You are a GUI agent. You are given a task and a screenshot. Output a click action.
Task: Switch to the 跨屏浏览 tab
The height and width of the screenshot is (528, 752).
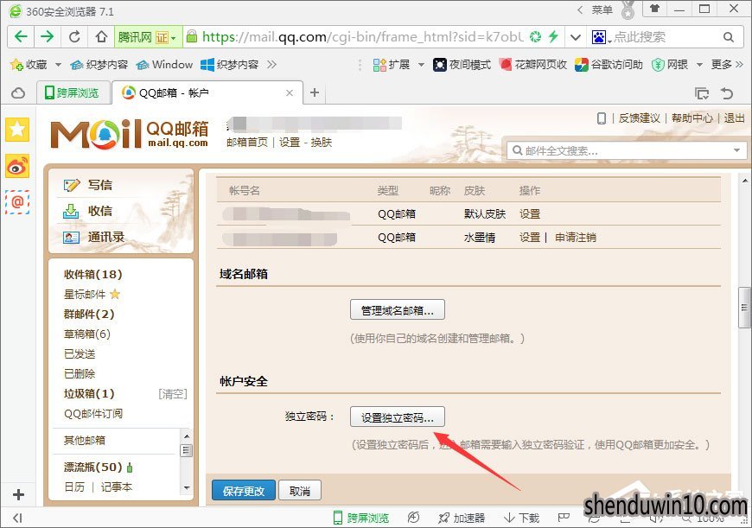click(72, 92)
